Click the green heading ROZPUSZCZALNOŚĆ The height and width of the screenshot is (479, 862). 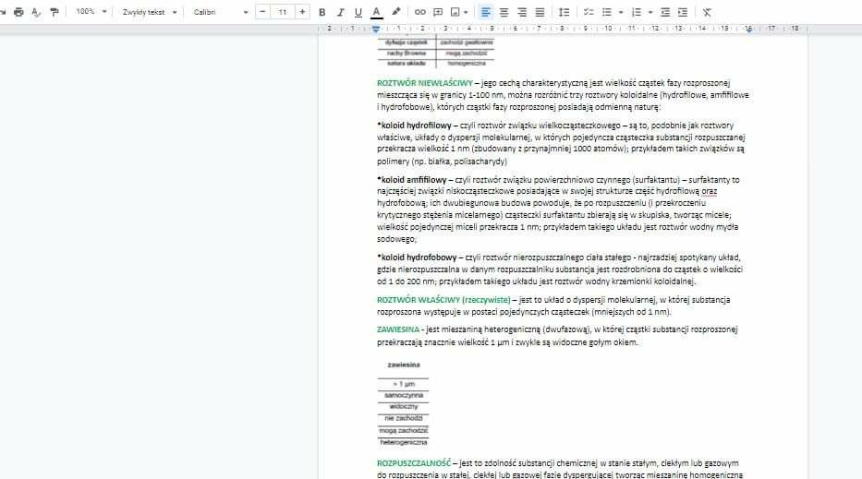pos(414,463)
